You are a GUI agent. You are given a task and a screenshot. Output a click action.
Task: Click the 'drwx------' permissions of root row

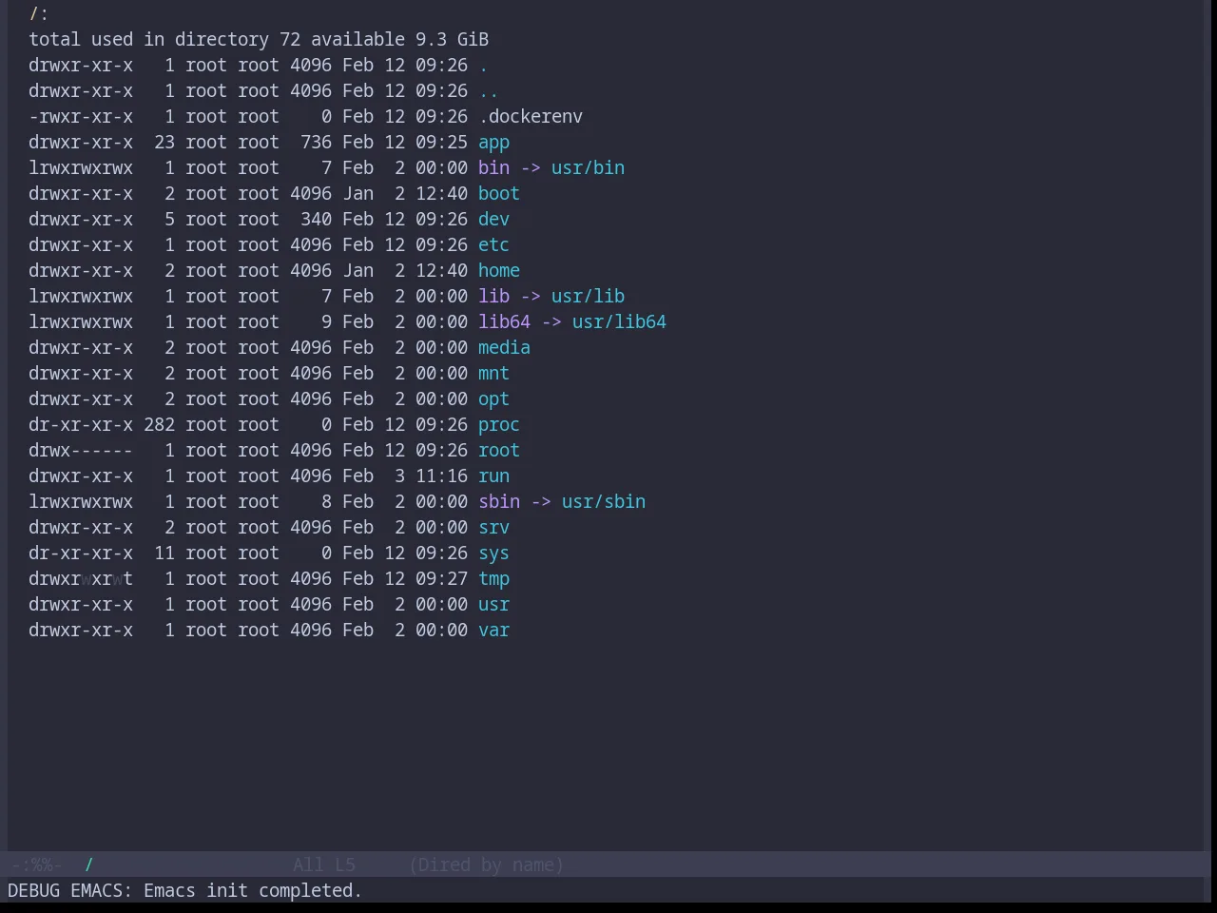(x=81, y=451)
